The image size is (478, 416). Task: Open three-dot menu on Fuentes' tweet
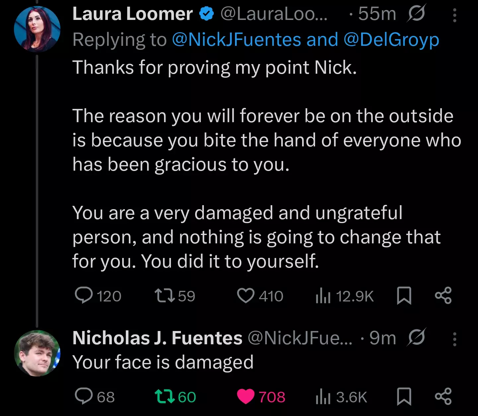(x=454, y=339)
